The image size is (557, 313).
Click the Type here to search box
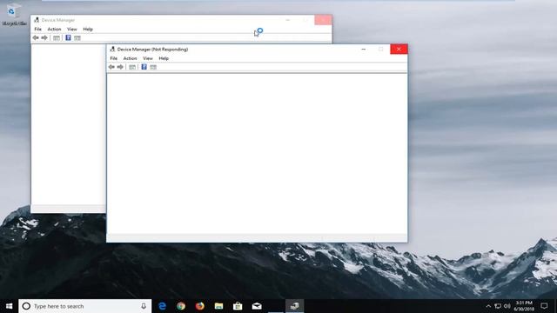tap(85, 306)
